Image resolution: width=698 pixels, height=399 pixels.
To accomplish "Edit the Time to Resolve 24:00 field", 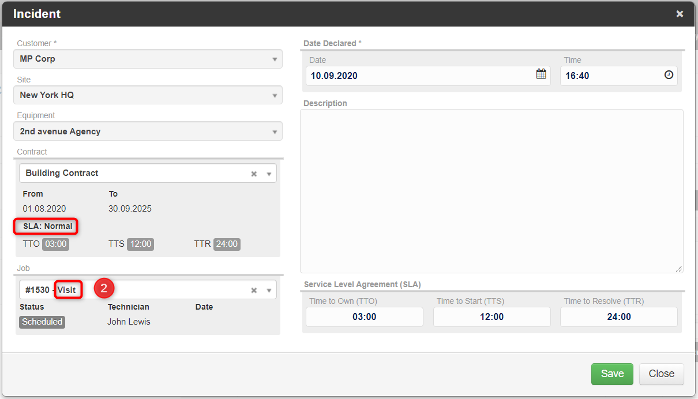I will pos(619,317).
